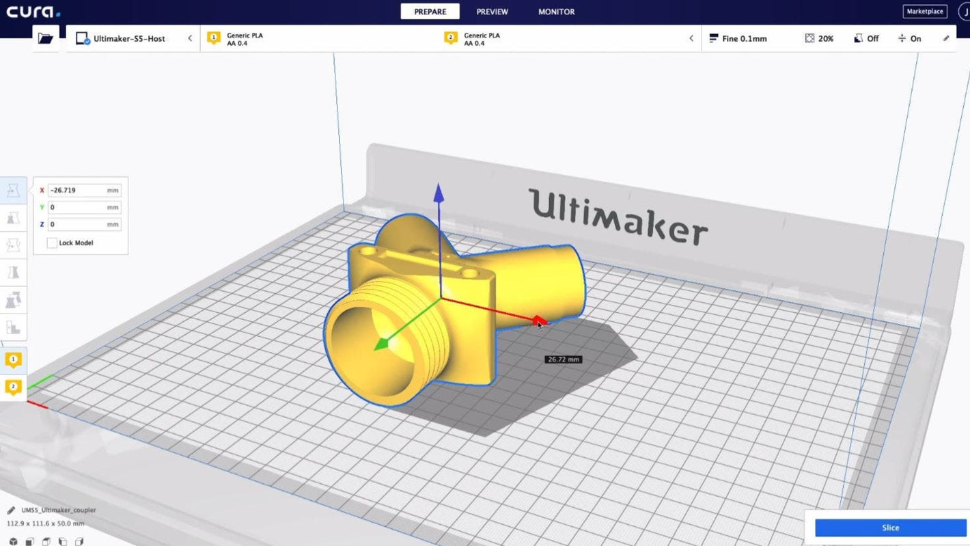
Task: Select the Rotate tool
Action: [x=14, y=245]
